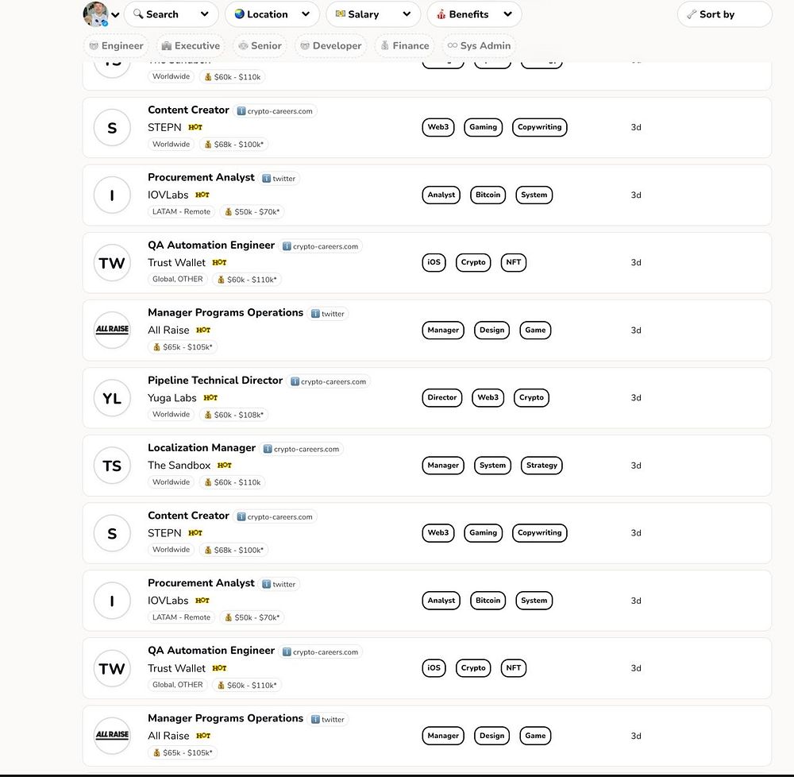
Task: Click the Yuga Labs YL logo
Action: pyautogui.click(x=112, y=398)
